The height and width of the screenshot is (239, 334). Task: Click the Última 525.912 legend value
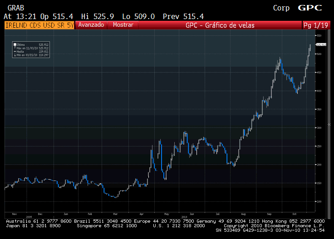[x=44, y=45]
